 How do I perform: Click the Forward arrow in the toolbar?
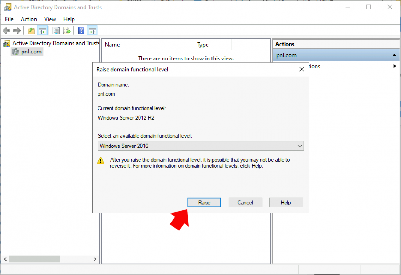click(x=17, y=31)
